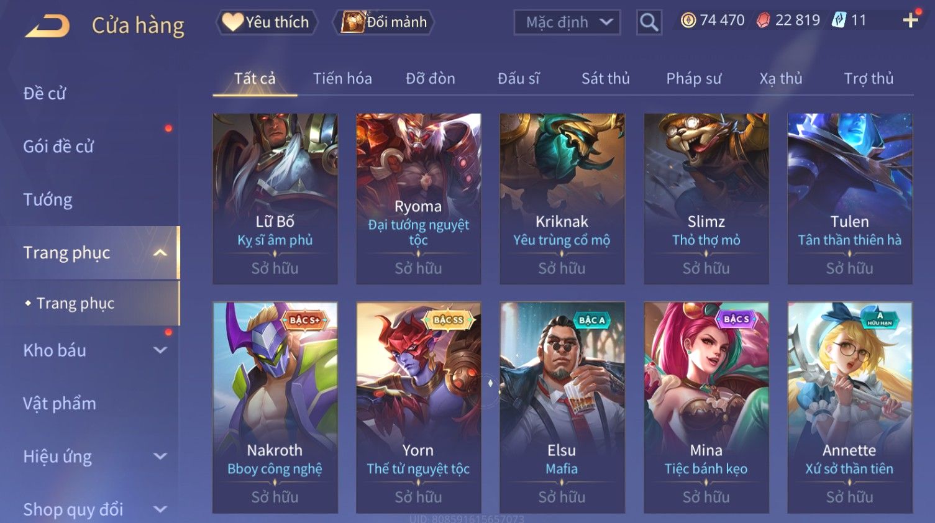Select the Tiến hóa tab
The height and width of the screenshot is (523, 935).
[342, 79]
